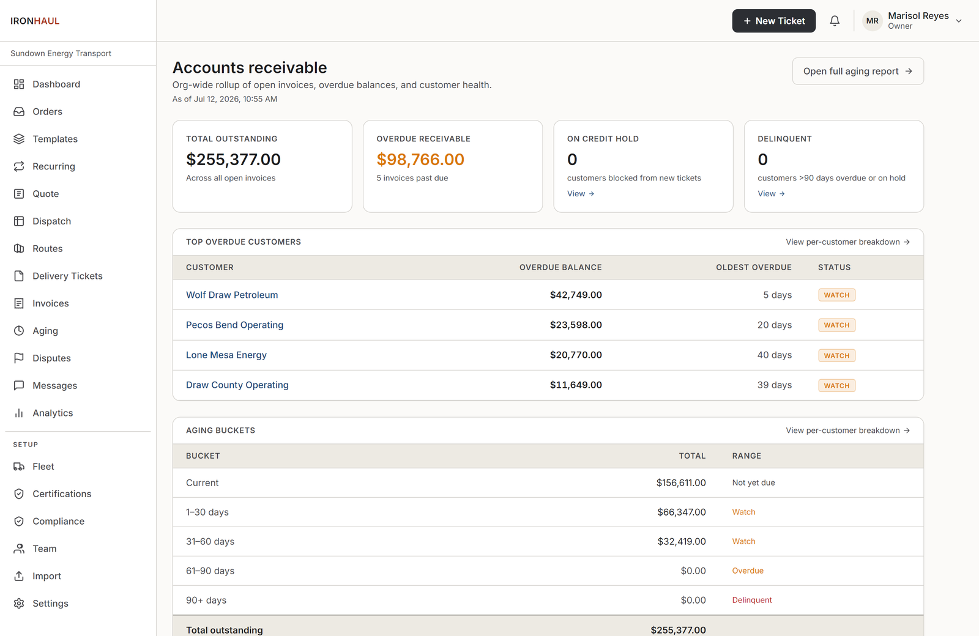The image size is (979, 636).
Task: Click the OLDEST OVERDUE column header
Action: [754, 267]
